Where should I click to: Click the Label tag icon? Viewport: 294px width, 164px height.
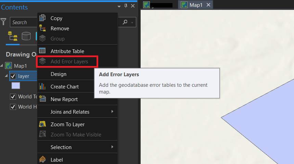pyautogui.click(x=42, y=160)
